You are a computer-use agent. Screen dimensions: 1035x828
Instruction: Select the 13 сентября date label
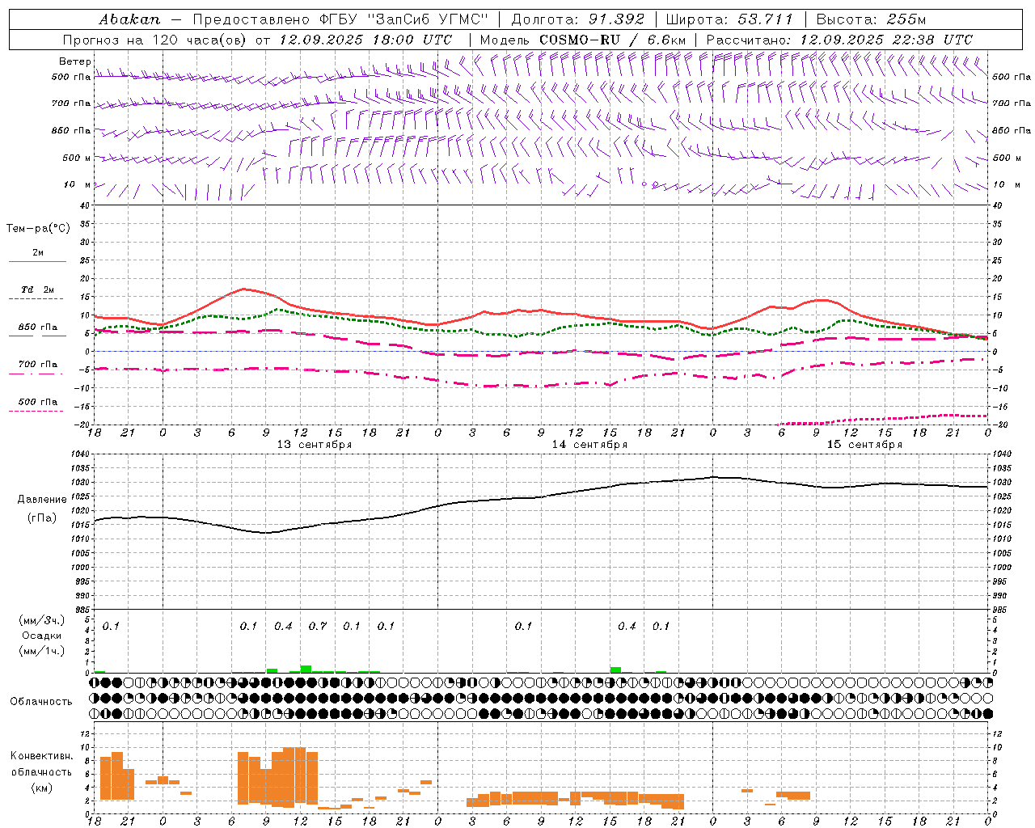coord(315,445)
